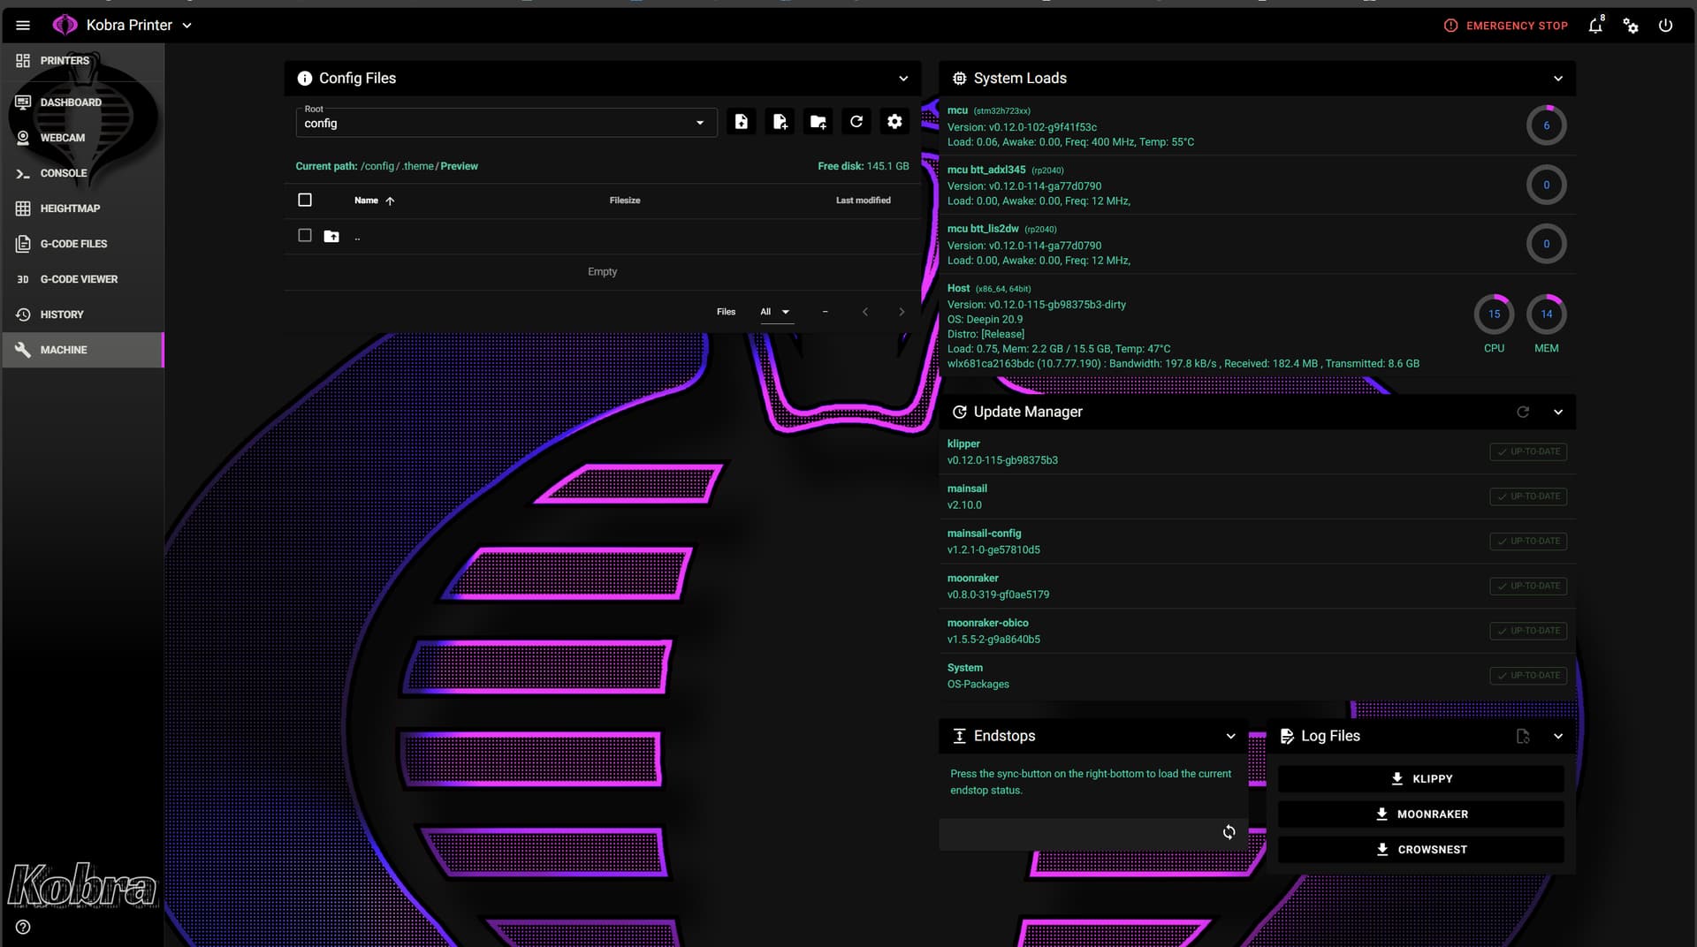The width and height of the screenshot is (1697, 947).
Task: Open config files settings gear
Action: (x=894, y=122)
